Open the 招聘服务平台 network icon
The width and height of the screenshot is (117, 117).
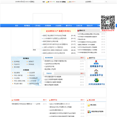(x=96, y=62)
